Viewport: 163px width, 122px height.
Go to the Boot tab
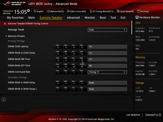[103, 18]
